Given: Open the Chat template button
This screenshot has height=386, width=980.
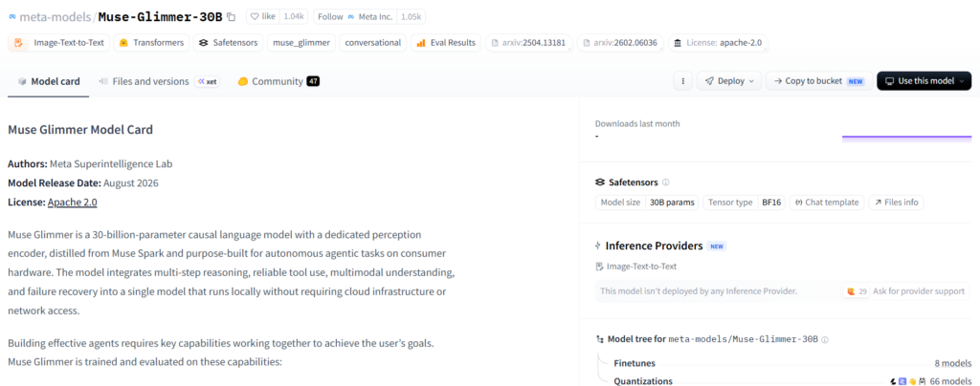Looking at the screenshot, I should click(828, 203).
